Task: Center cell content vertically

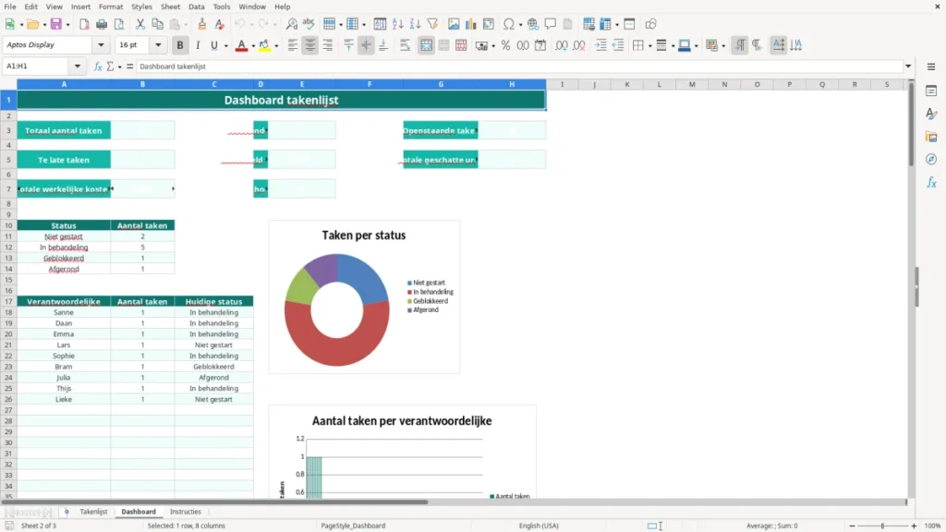Action: 366,45
